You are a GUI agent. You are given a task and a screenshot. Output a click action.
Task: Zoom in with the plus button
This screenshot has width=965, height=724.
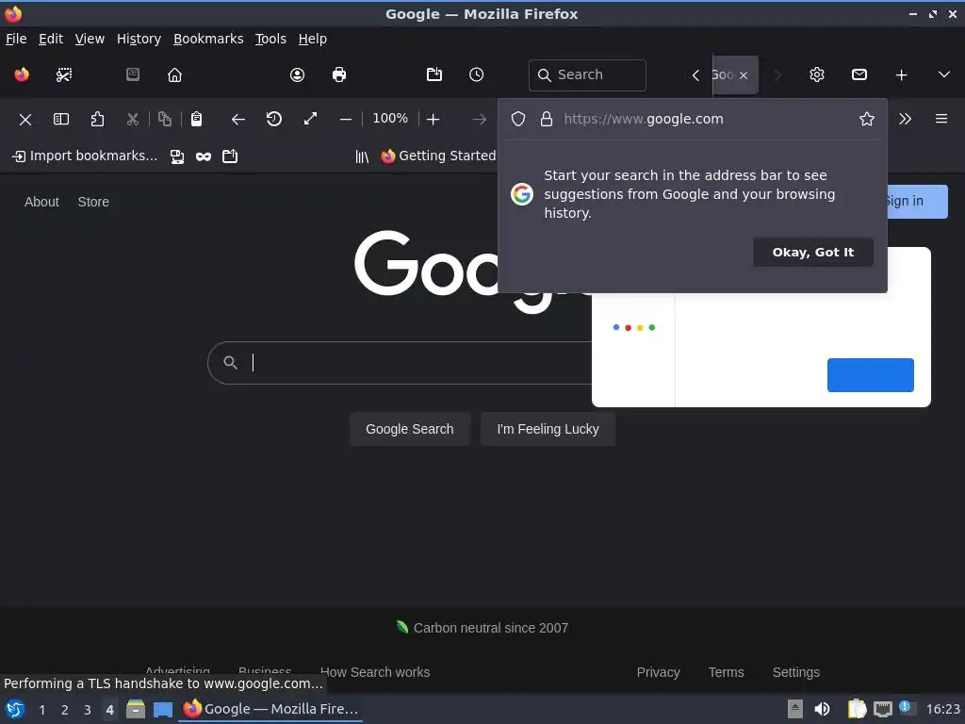(433, 119)
